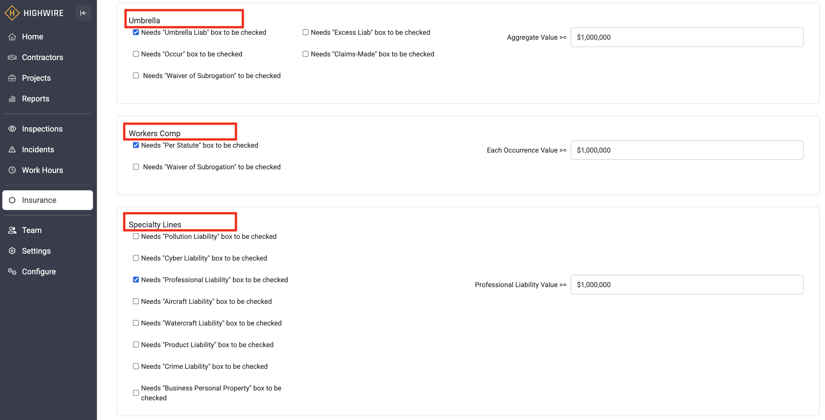Click the Reports bar chart icon
Image resolution: width=825 pixels, height=420 pixels.
[x=12, y=99]
